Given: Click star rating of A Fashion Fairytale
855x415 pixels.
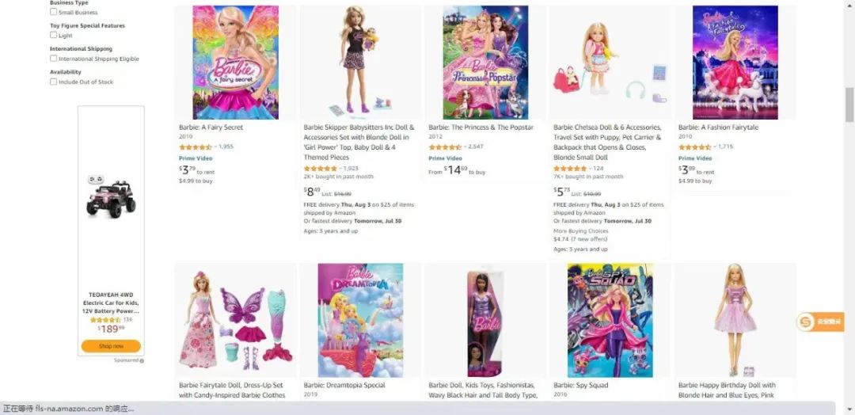Looking at the screenshot, I should 695,147.
